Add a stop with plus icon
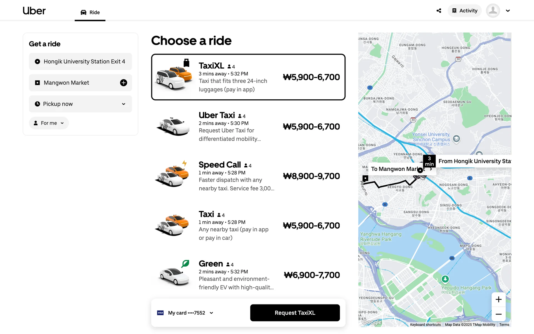This screenshot has width=534, height=334. coord(123,83)
